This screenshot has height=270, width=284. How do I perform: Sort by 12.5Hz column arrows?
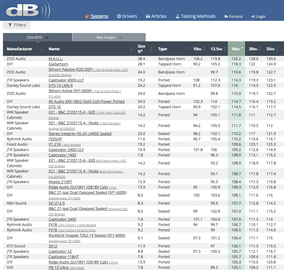click(x=225, y=49)
